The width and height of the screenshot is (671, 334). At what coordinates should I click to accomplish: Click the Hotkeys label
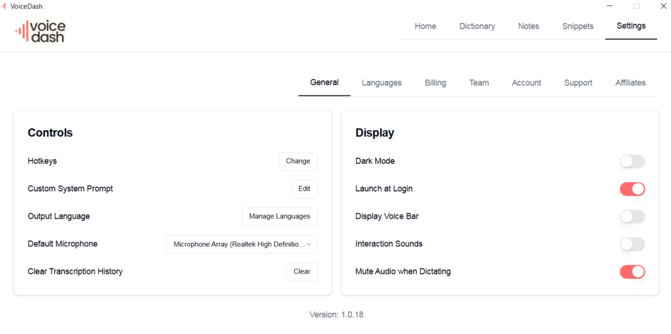tap(43, 161)
